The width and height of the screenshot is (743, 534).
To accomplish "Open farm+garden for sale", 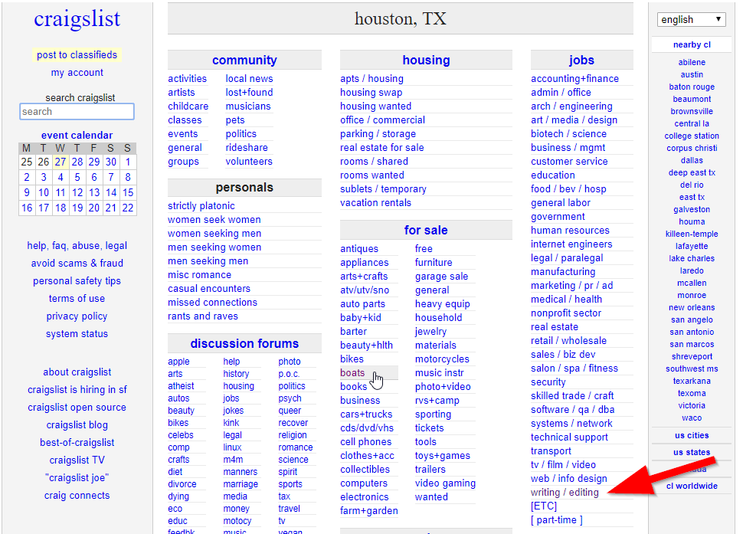I will [x=369, y=511].
